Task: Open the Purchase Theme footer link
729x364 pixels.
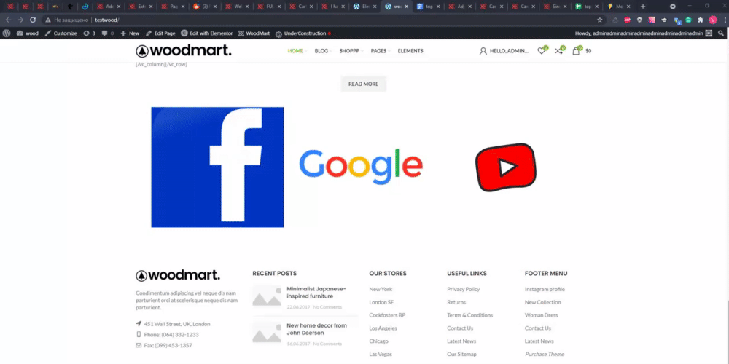Action: [544, 355]
